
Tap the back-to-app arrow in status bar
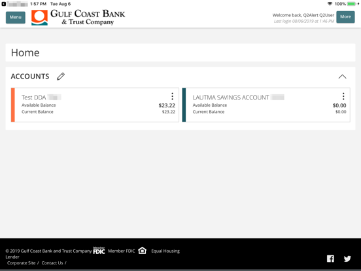click(x=4, y=4)
